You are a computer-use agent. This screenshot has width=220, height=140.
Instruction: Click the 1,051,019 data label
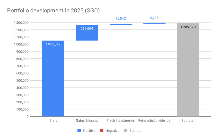[x=53, y=44]
